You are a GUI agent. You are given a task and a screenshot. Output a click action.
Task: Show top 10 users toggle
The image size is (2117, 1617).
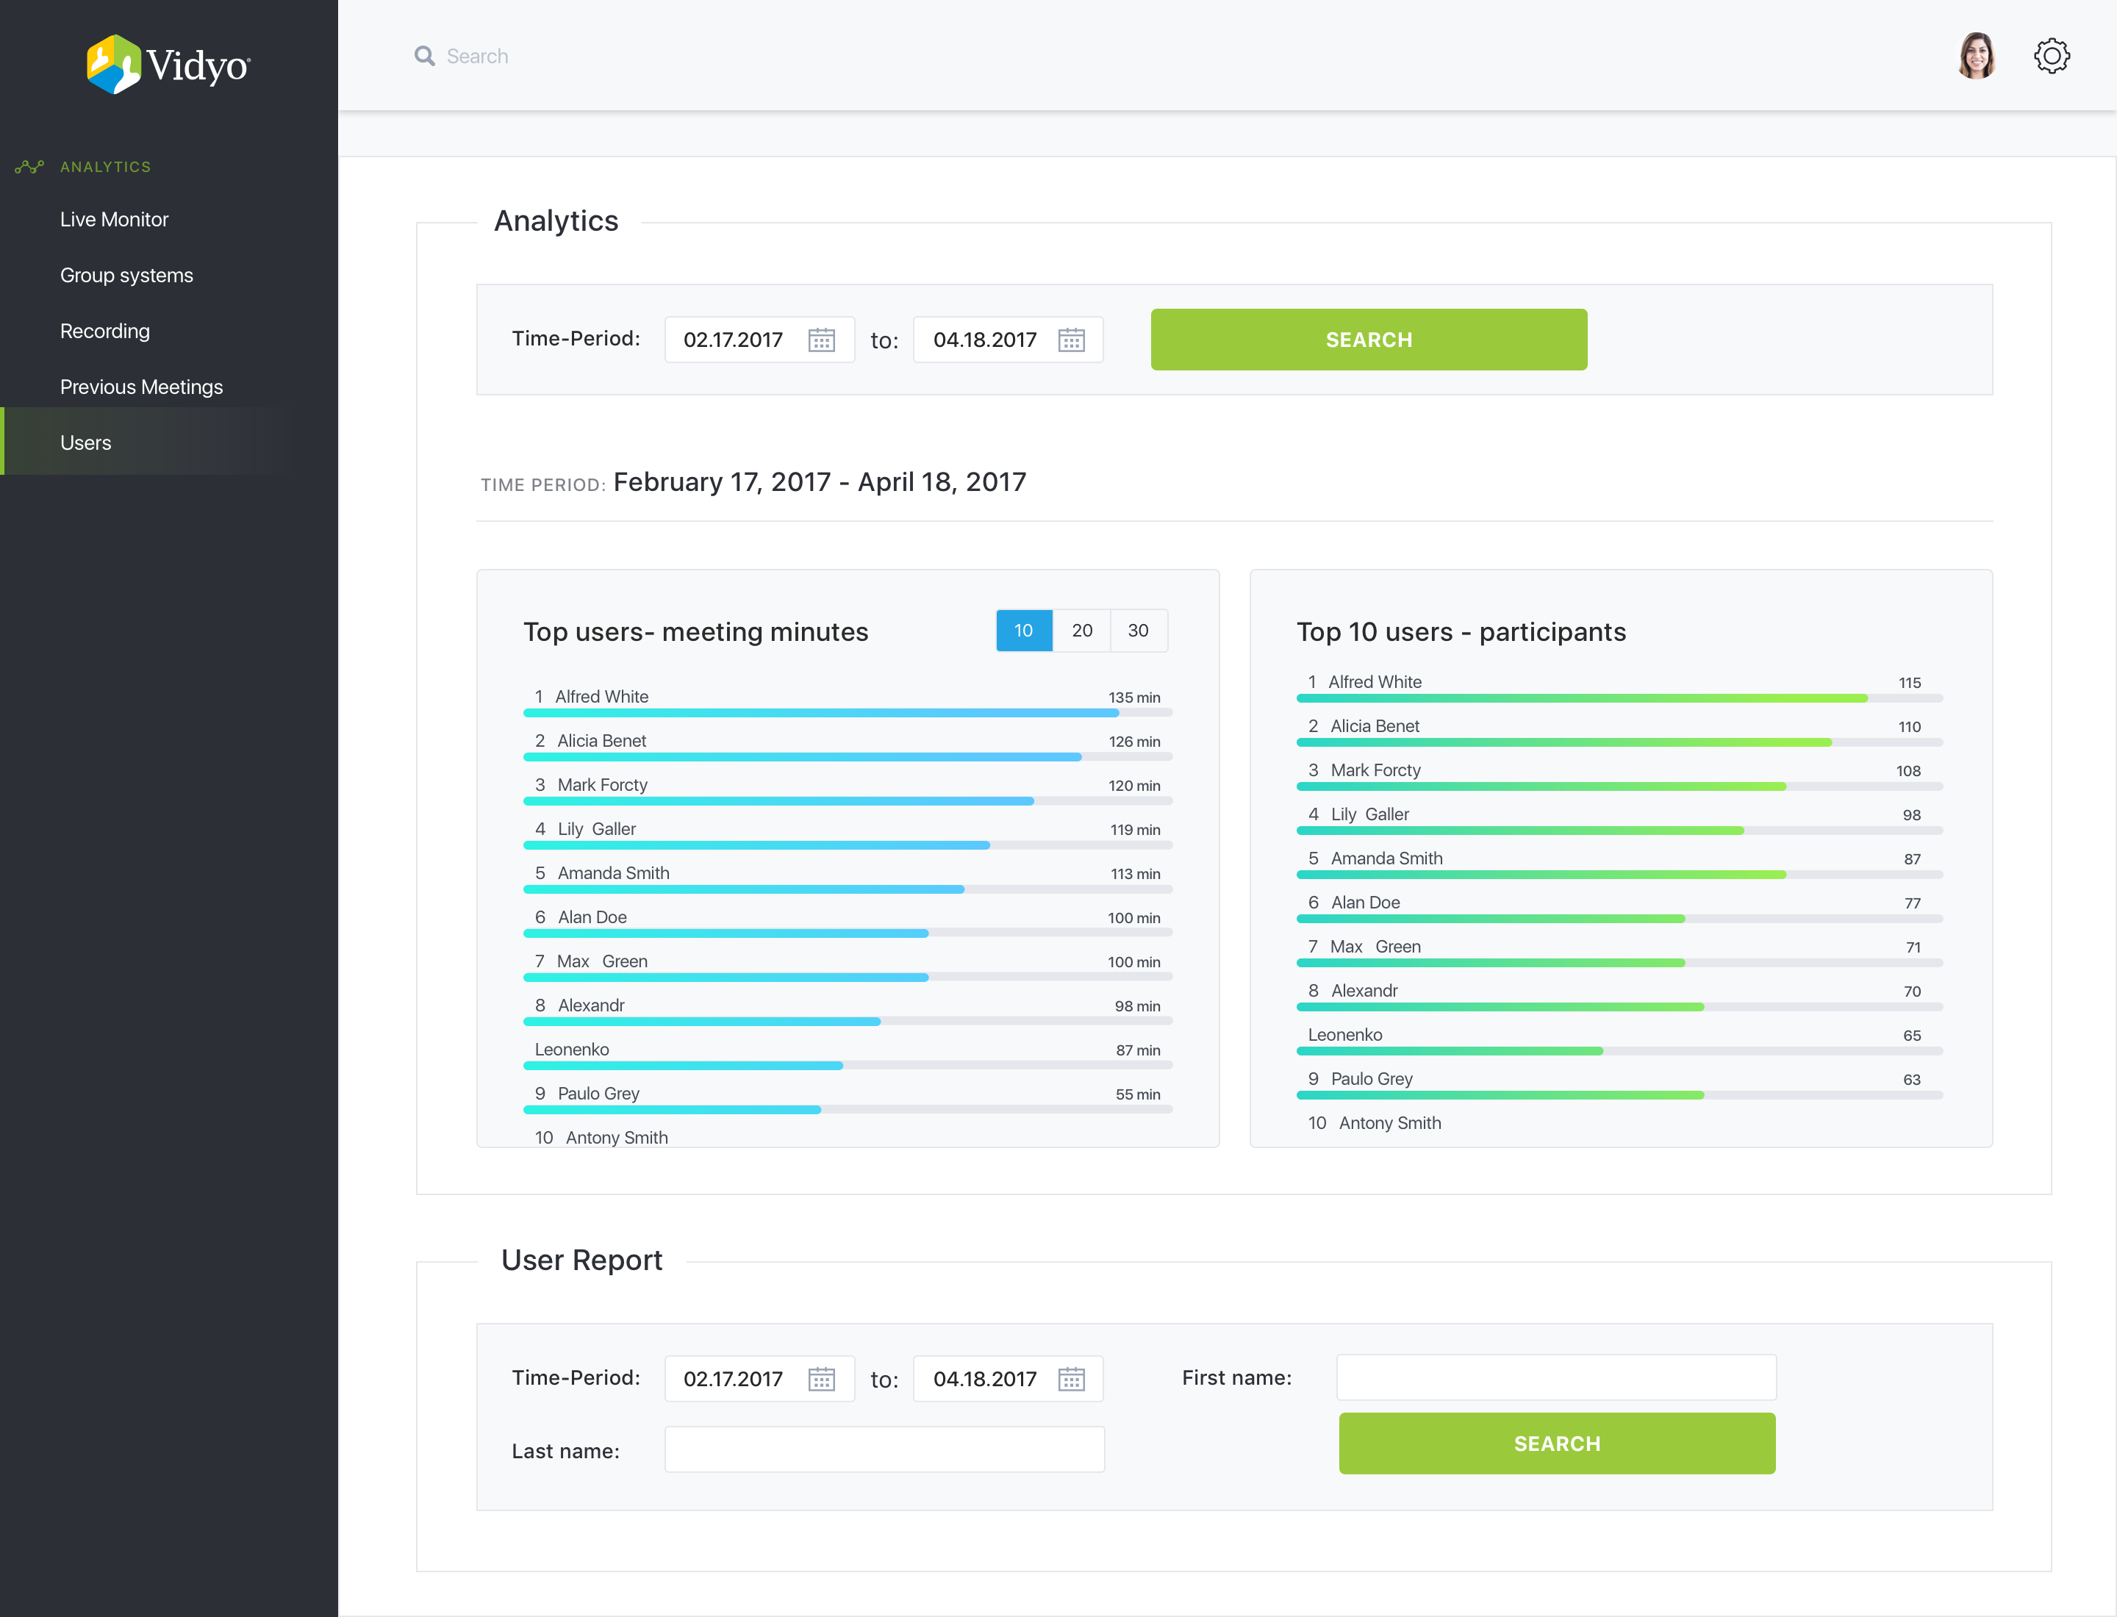coord(1023,631)
